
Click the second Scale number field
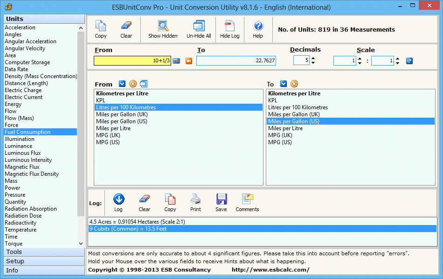[382, 60]
